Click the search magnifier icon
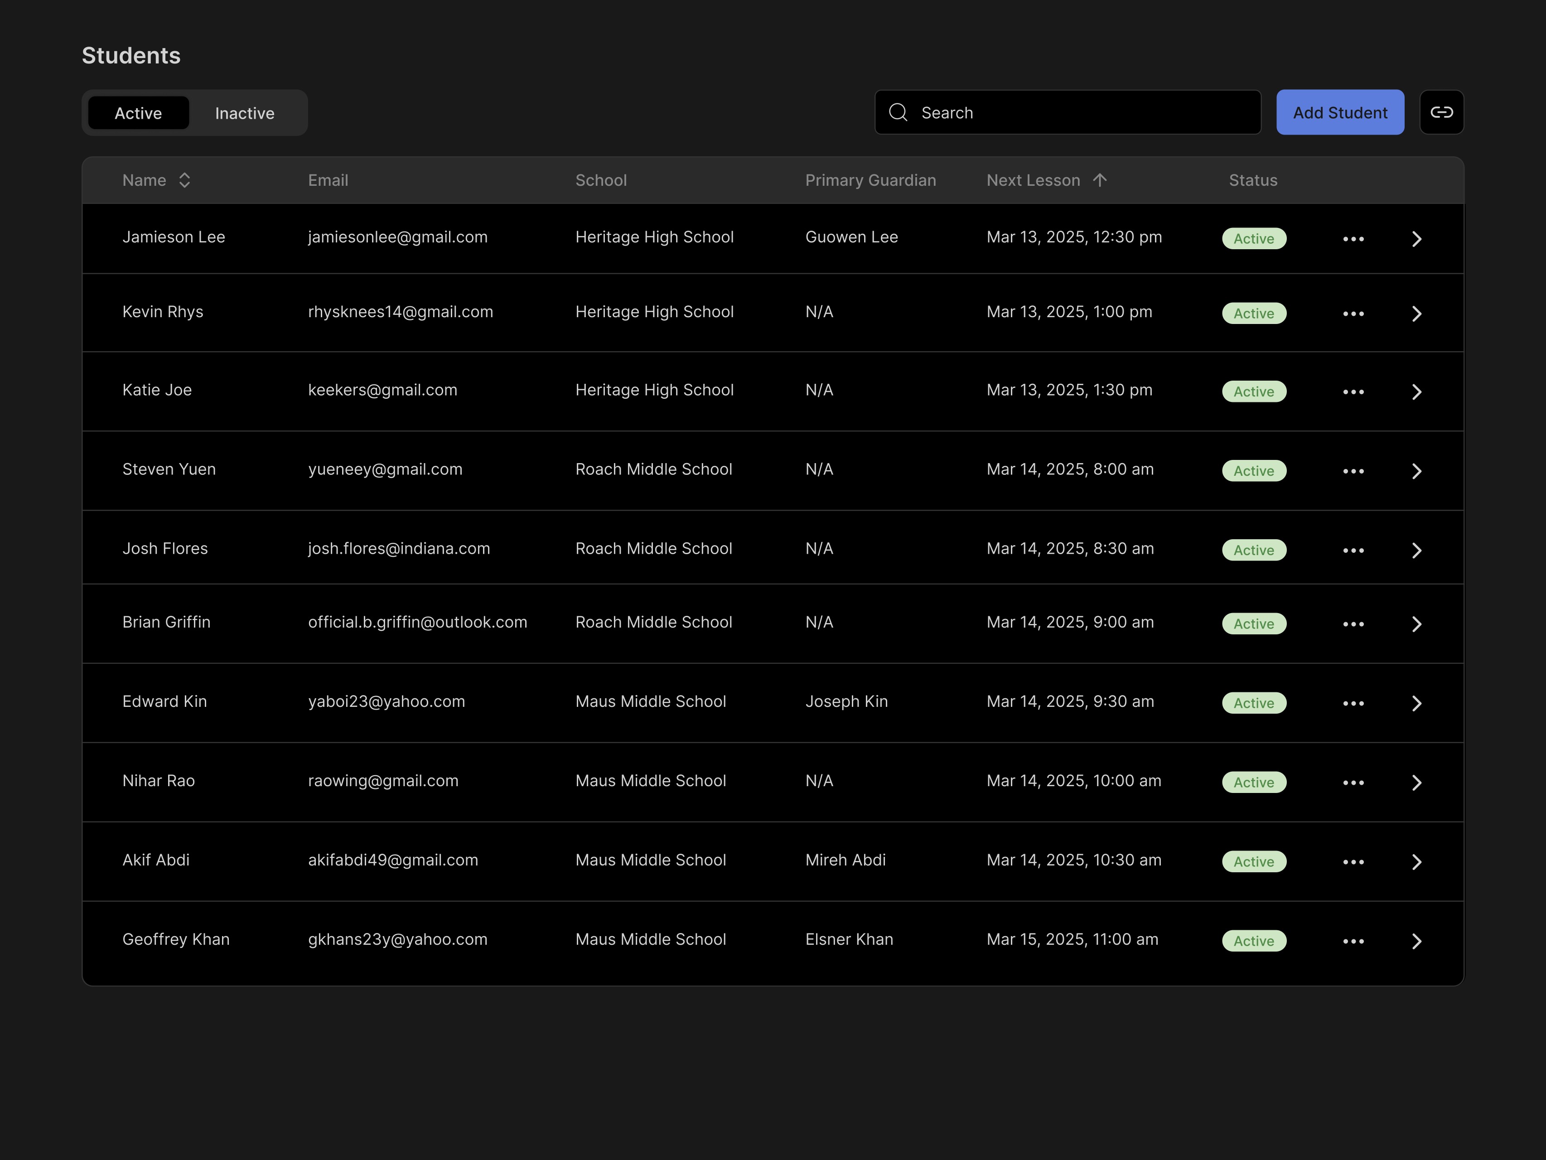 pyautogui.click(x=898, y=112)
